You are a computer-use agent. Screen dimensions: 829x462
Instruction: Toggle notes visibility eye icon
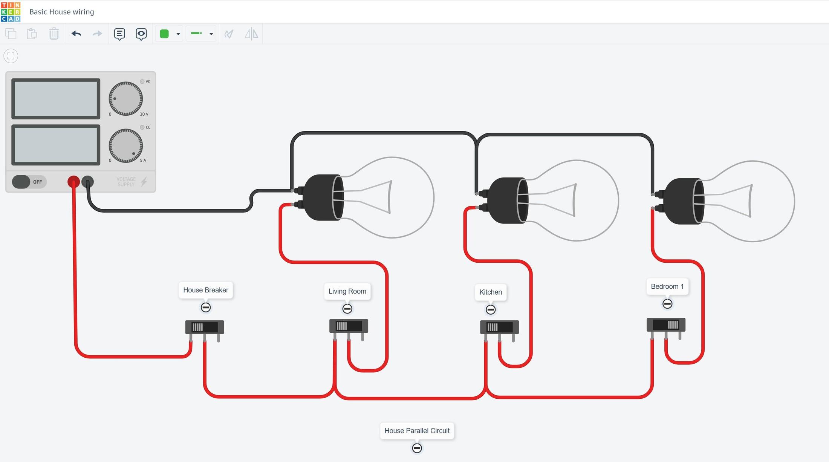(x=141, y=34)
